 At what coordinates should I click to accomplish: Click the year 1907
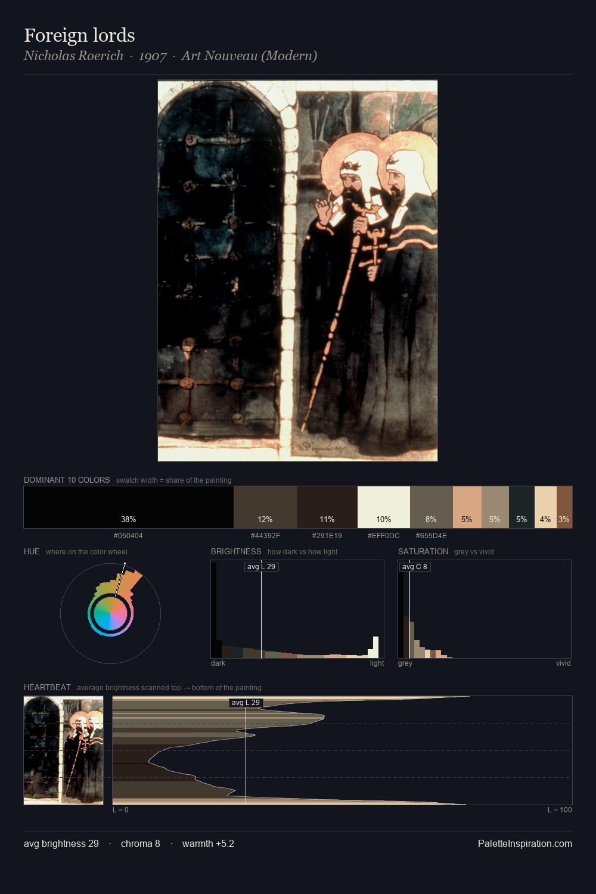click(x=153, y=56)
